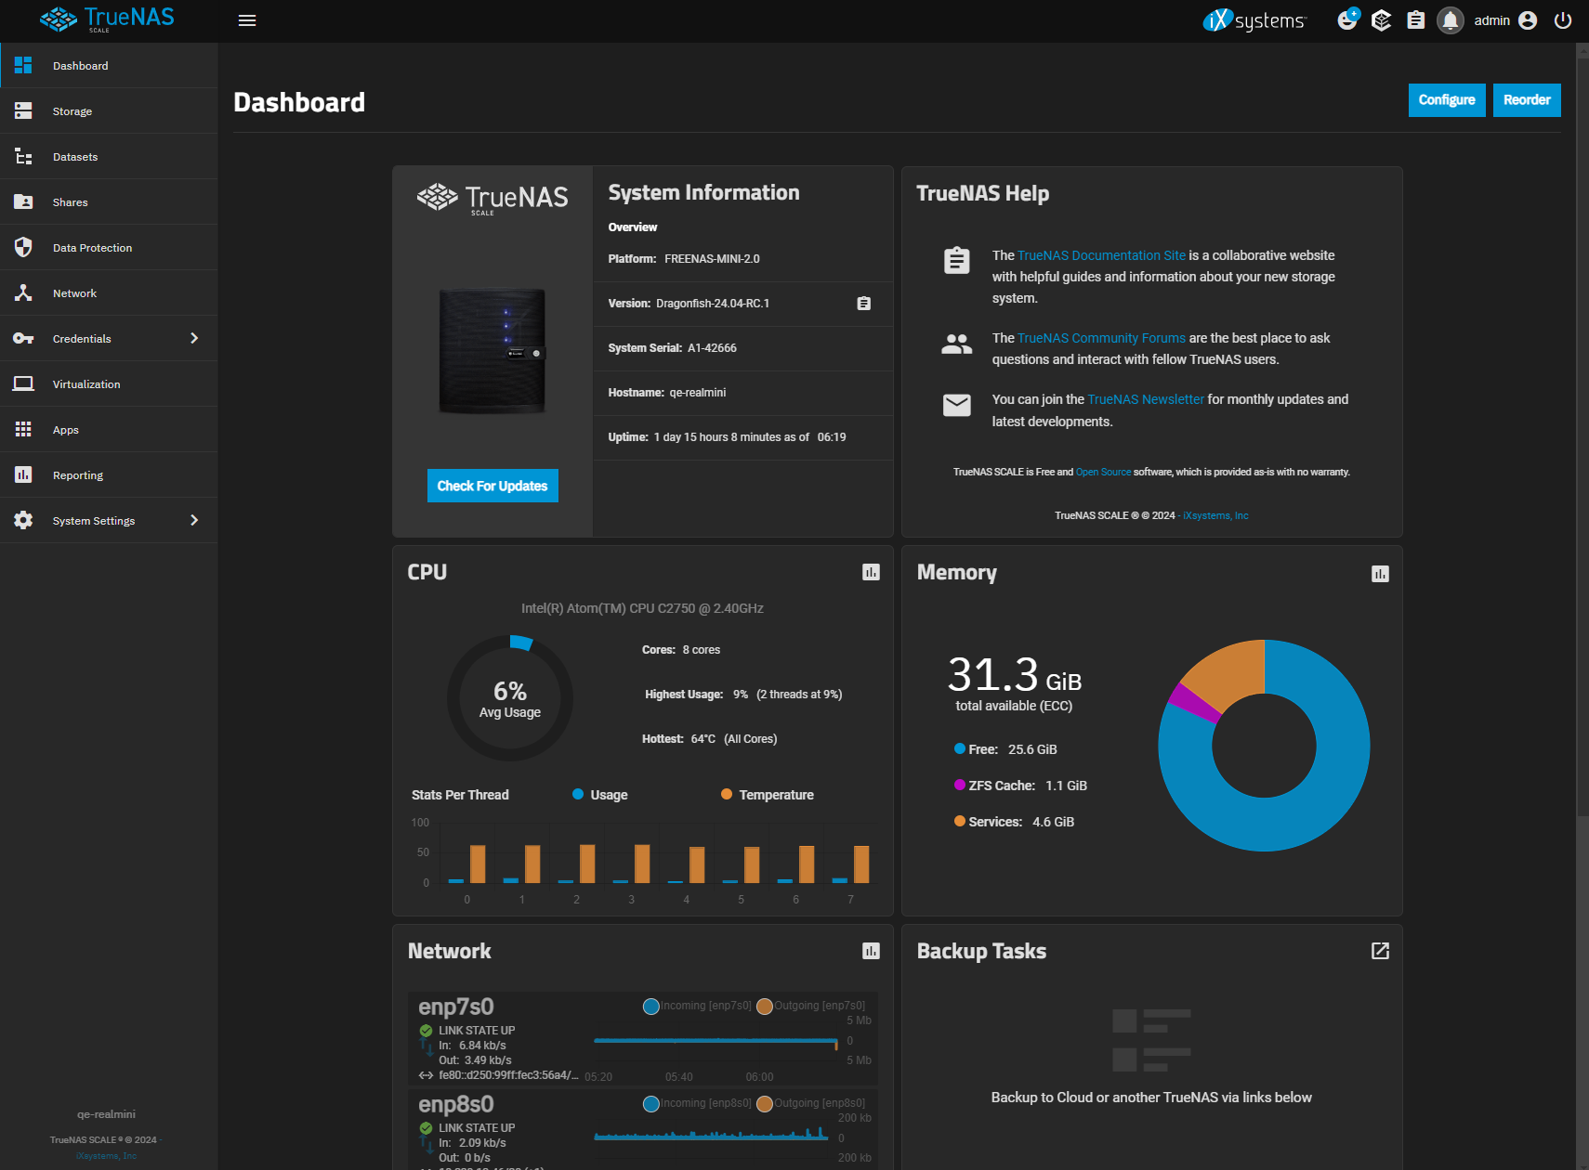
Task: Toggle Incoming [enp7s0] chart series
Action: (x=697, y=1006)
